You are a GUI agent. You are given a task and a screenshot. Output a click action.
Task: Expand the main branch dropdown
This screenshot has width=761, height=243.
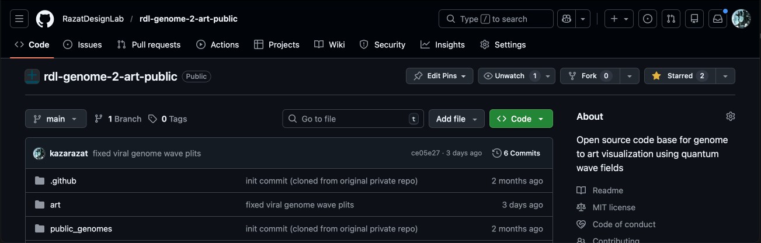[55, 119]
